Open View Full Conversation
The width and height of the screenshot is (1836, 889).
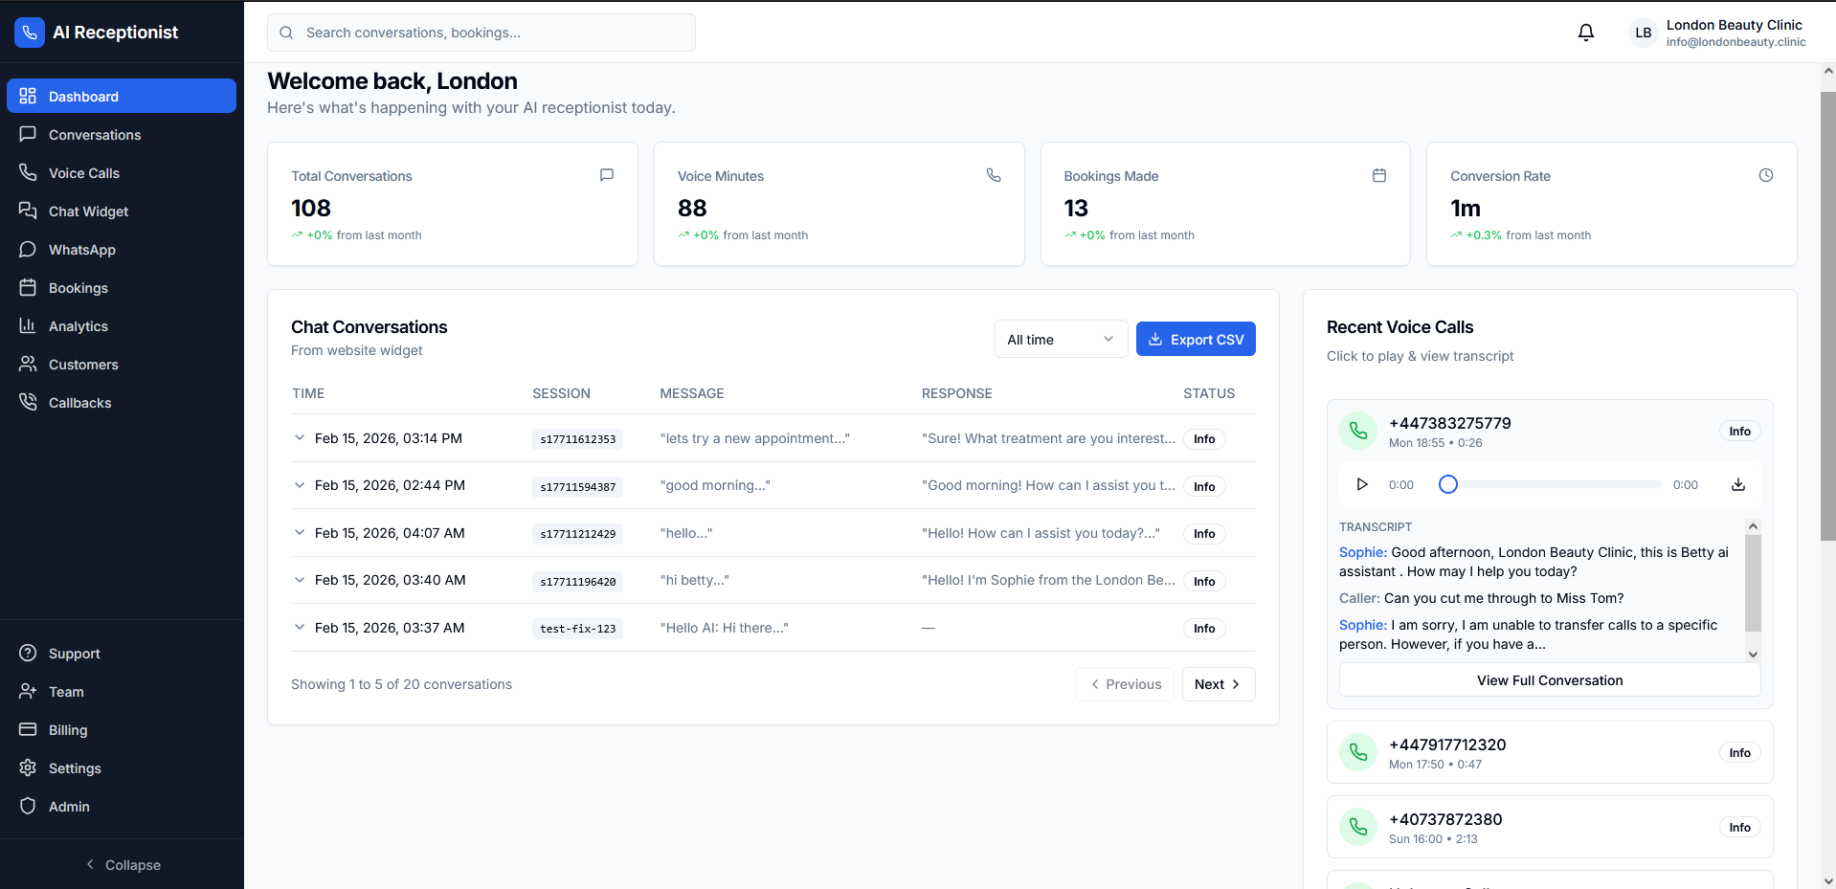pyautogui.click(x=1549, y=679)
